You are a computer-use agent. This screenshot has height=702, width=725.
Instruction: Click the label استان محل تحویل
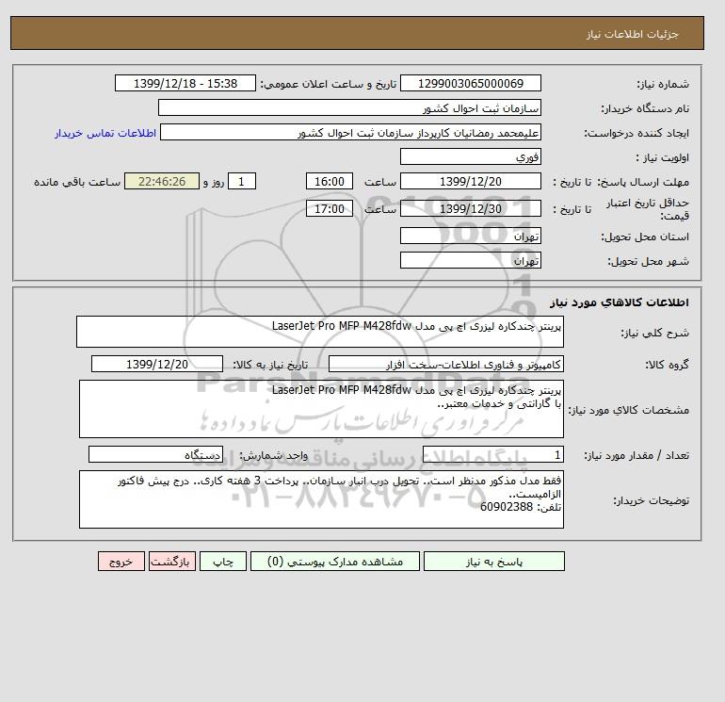(x=645, y=237)
